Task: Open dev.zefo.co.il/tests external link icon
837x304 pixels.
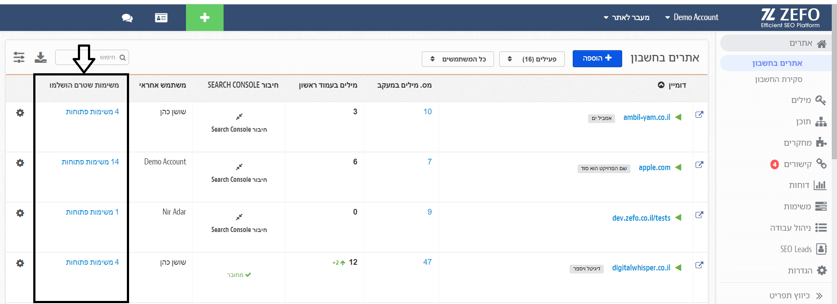Action: (x=699, y=215)
